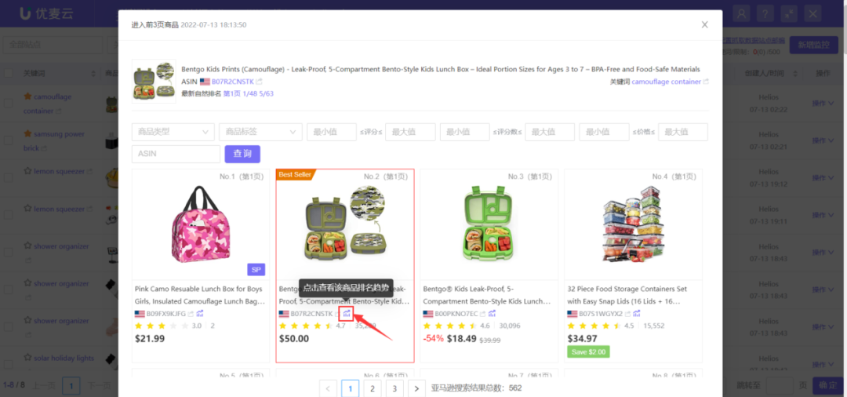
Task: Open external link icon beside B00PKNO7EC
Action: (x=483, y=314)
